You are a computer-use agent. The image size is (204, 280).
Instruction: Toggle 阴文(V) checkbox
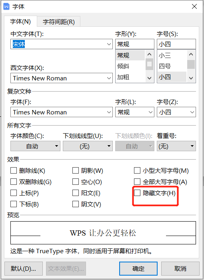[76, 204]
